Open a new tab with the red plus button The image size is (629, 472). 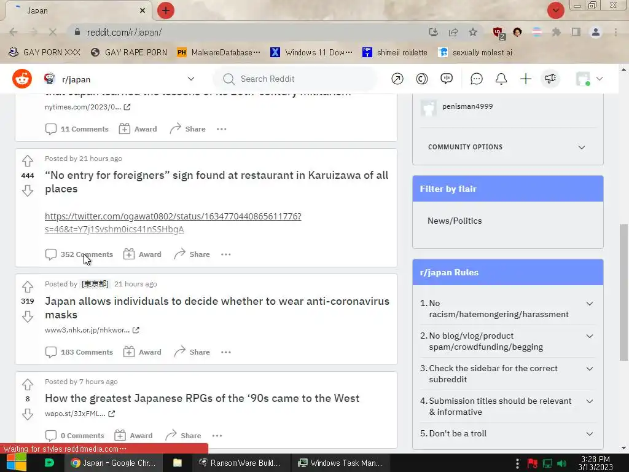pyautogui.click(x=166, y=10)
